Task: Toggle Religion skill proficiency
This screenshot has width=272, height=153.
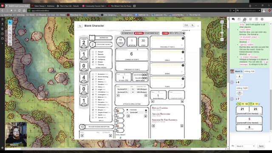Action: coord(93,110)
